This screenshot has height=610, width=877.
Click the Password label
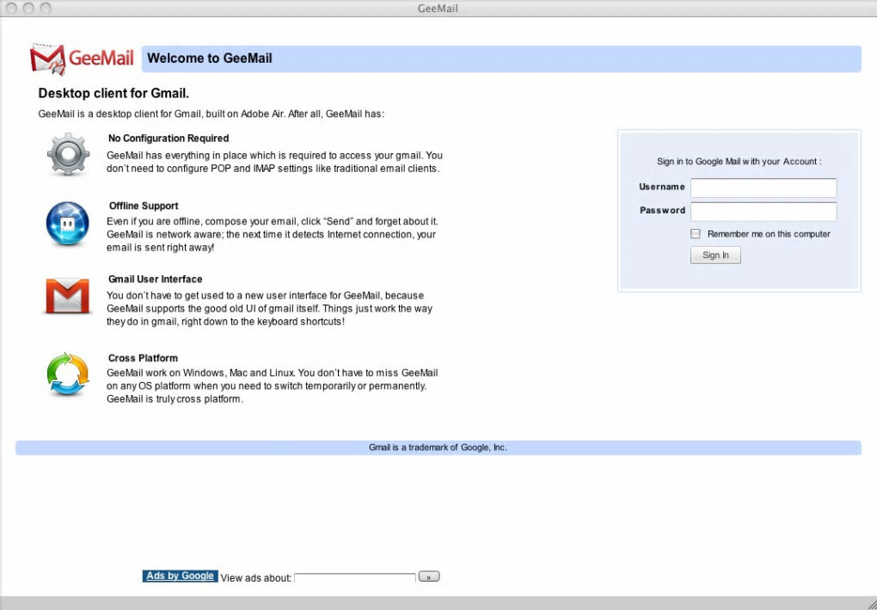click(662, 211)
